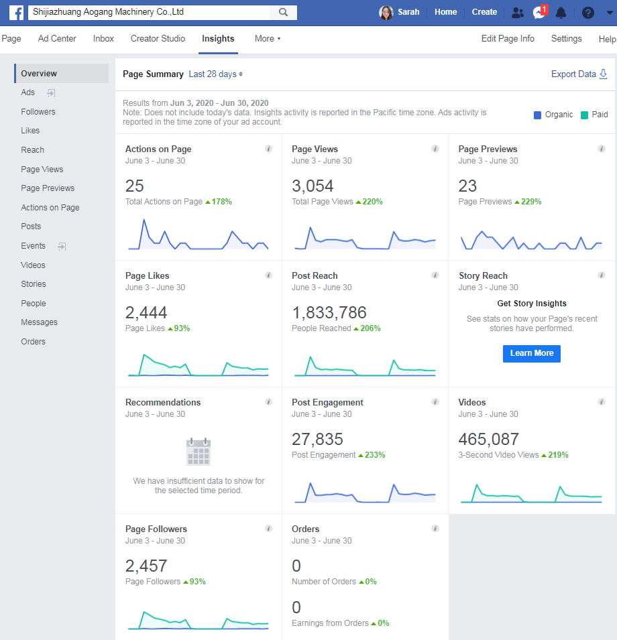Click the Learn More button
Viewport: 617px width, 640px height.
[531, 353]
